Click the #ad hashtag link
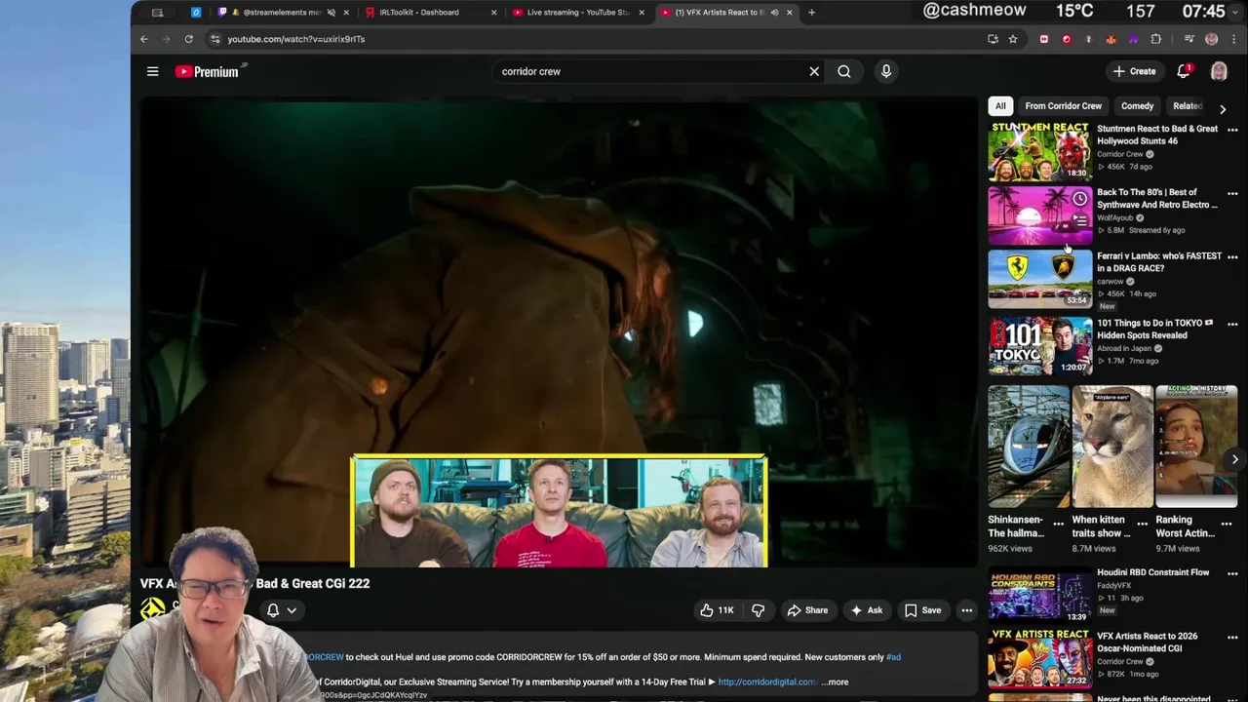The width and height of the screenshot is (1248, 702). click(x=893, y=657)
